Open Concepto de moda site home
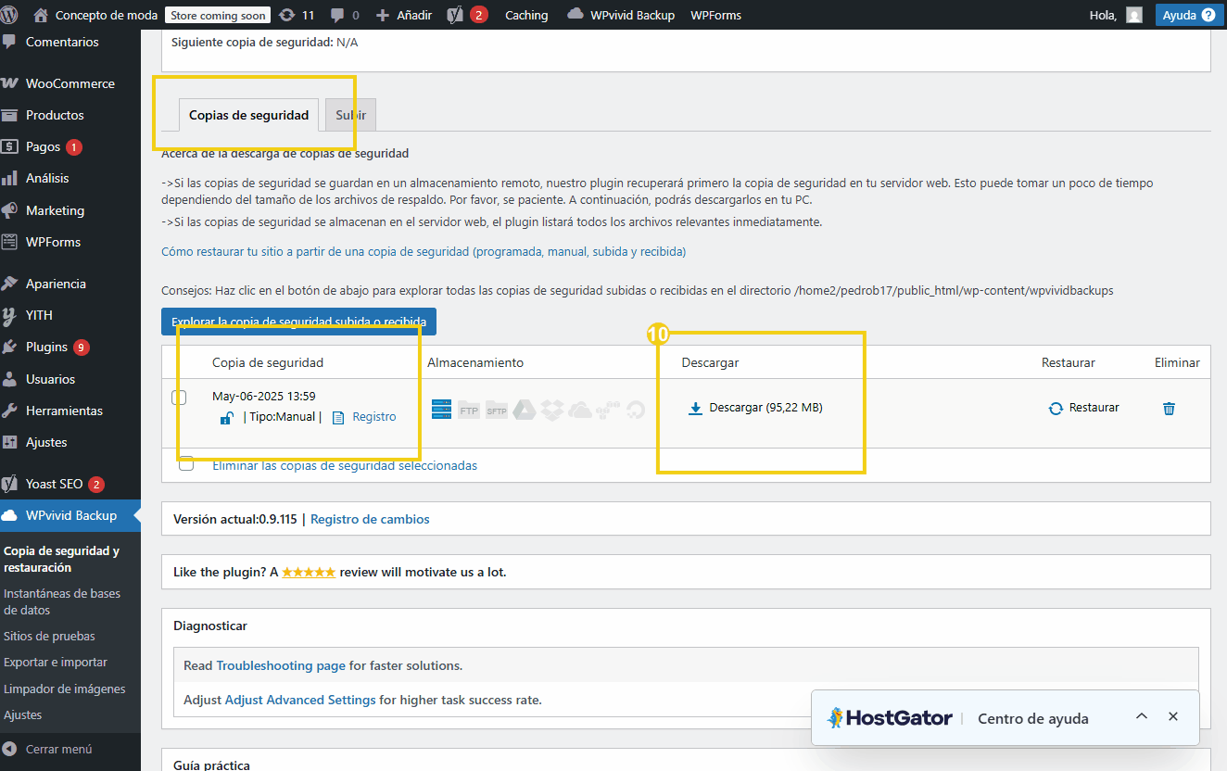The height and width of the screenshot is (771, 1227). point(95,15)
